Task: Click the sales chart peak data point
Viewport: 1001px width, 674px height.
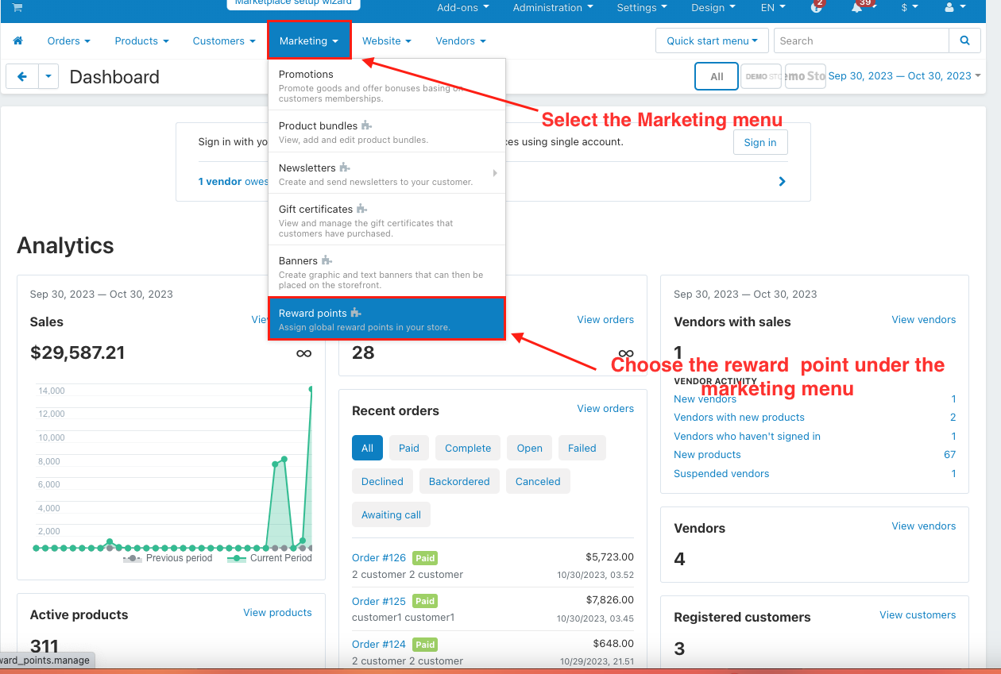Action: pos(311,389)
